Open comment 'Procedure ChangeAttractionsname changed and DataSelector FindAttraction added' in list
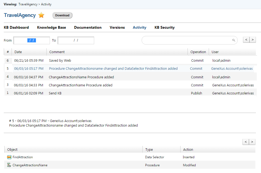The width and height of the screenshot is (261, 173). [113, 68]
